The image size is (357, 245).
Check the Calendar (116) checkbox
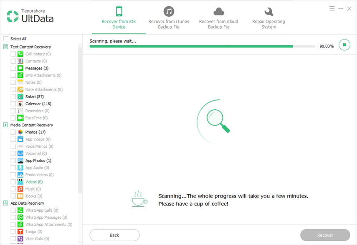click(13, 104)
